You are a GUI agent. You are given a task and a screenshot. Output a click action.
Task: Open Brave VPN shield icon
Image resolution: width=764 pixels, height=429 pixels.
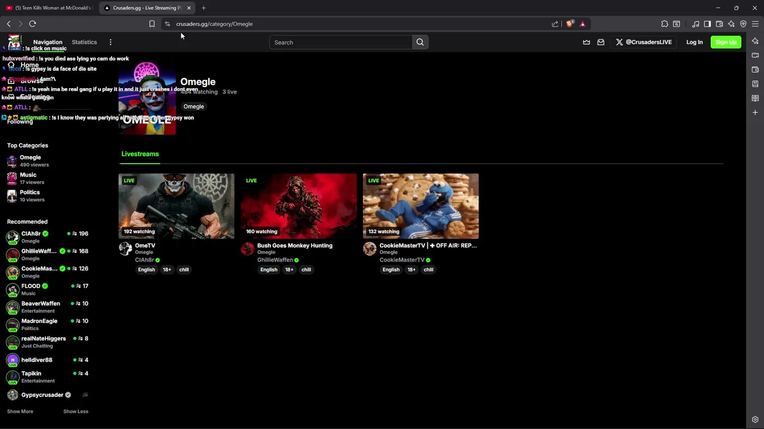coord(743,24)
